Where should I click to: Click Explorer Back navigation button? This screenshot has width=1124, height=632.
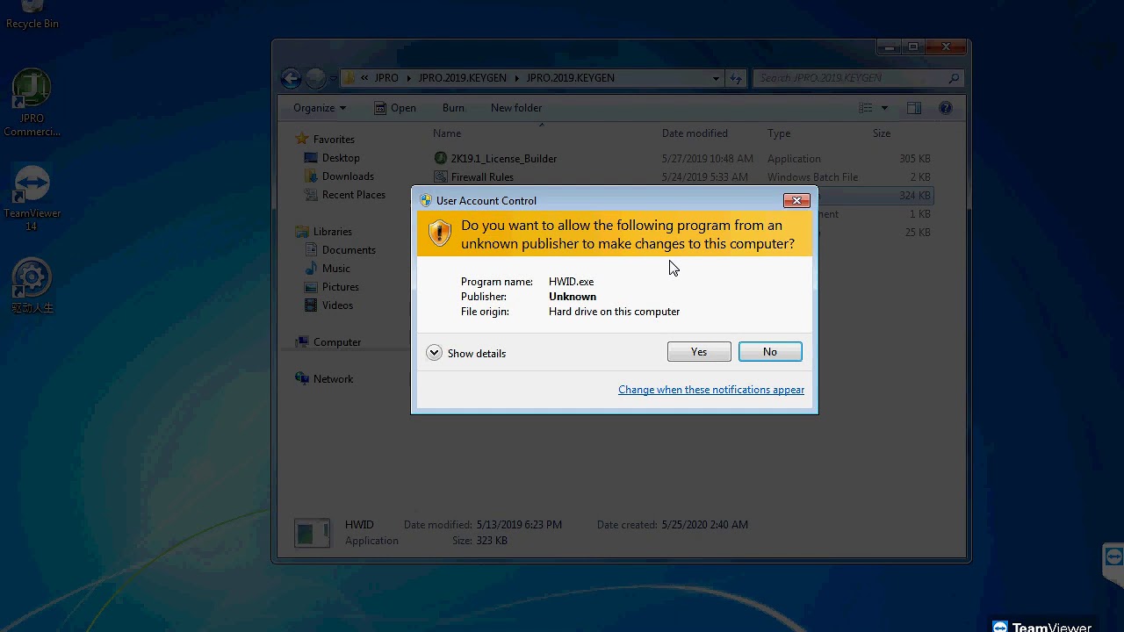click(x=291, y=78)
